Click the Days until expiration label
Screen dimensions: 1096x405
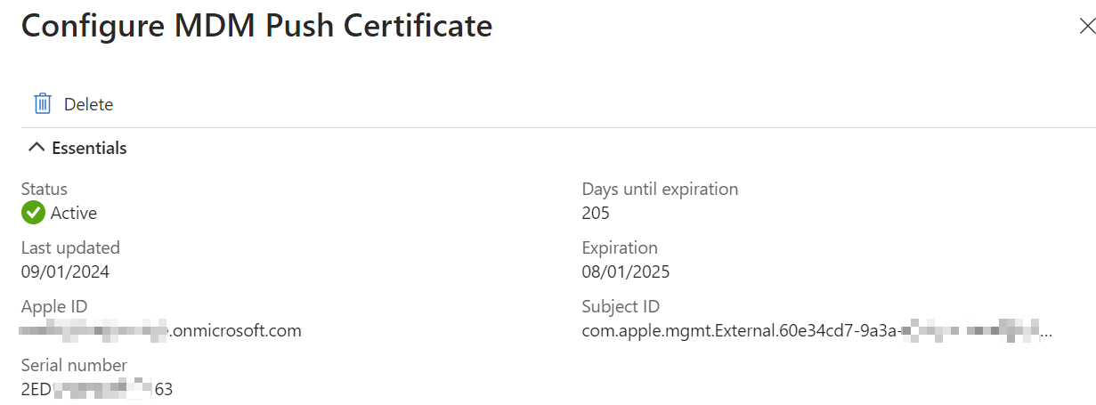tap(660, 189)
